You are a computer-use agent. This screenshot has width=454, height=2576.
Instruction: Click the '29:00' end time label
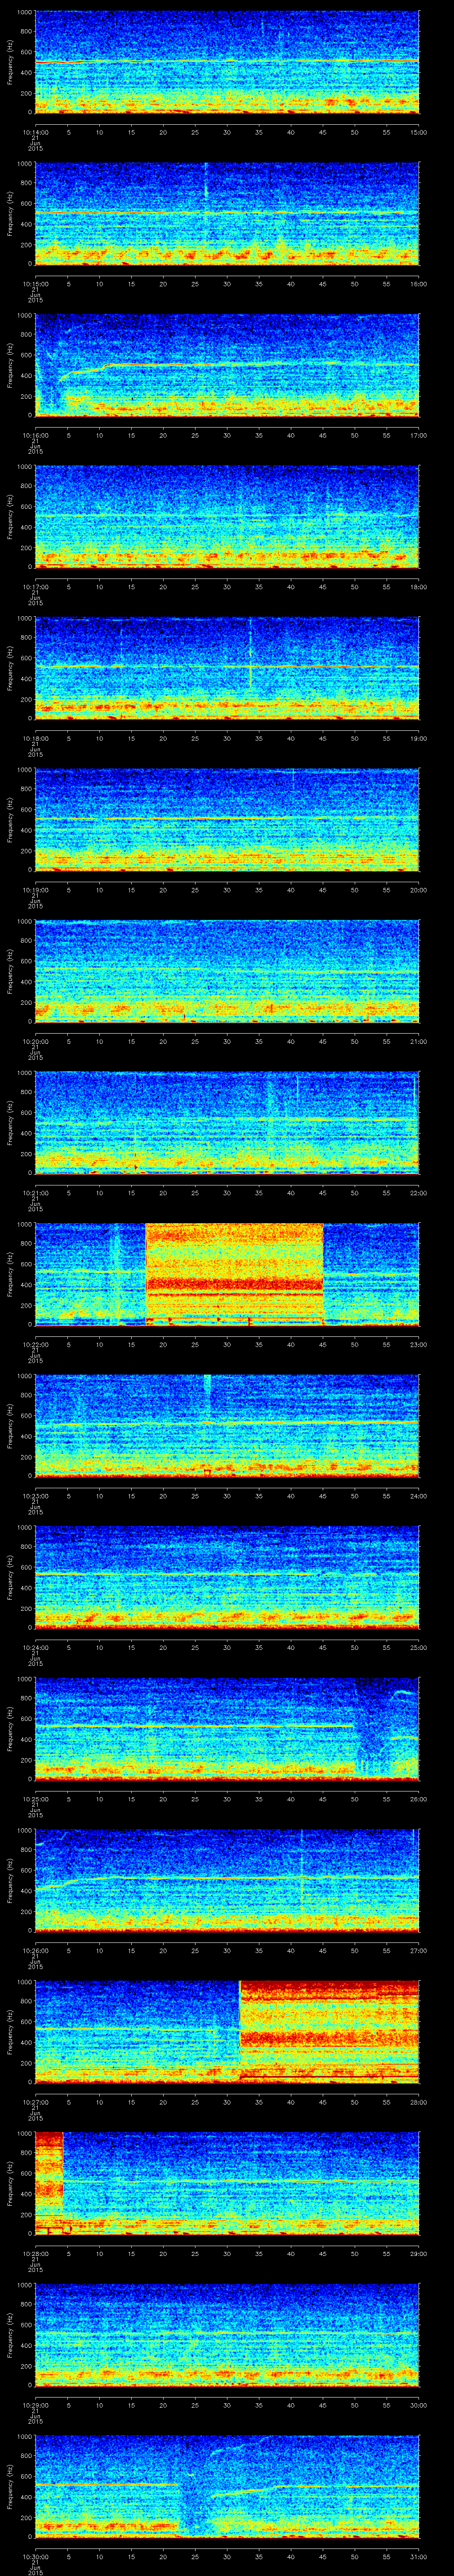click(418, 2252)
